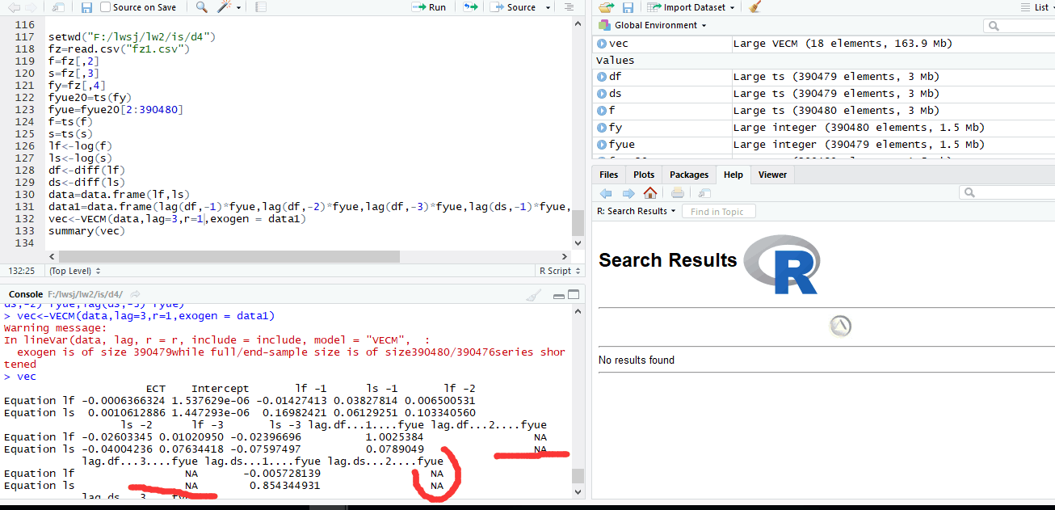
Task: Switch the environment List view dropdown
Action: 1036,7
